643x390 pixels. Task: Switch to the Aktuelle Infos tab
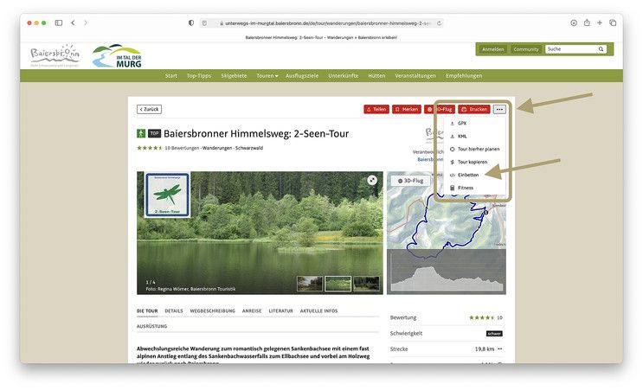point(318,311)
